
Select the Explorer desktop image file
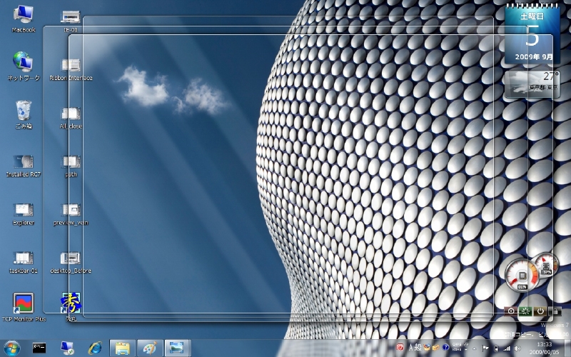(24, 214)
